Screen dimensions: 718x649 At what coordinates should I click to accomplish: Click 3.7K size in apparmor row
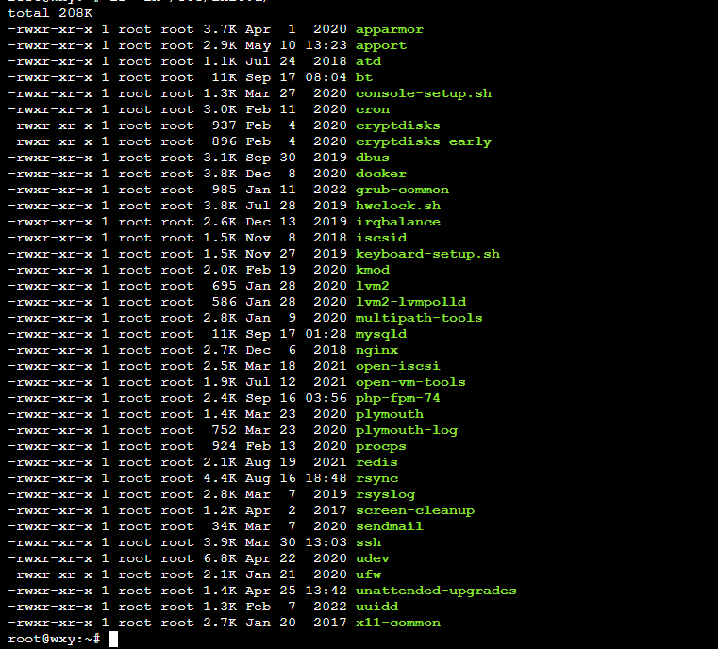point(220,29)
